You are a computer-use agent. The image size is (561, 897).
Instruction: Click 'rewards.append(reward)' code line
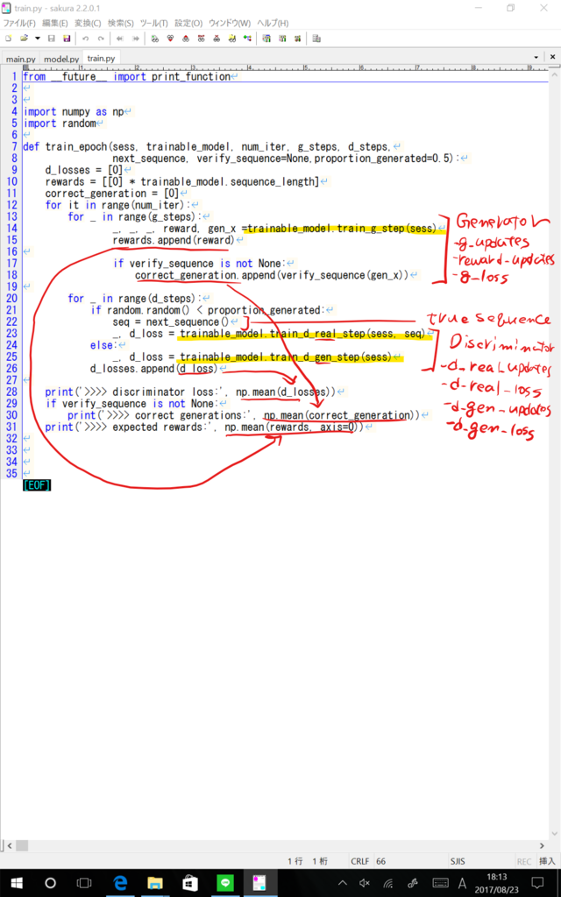174,240
